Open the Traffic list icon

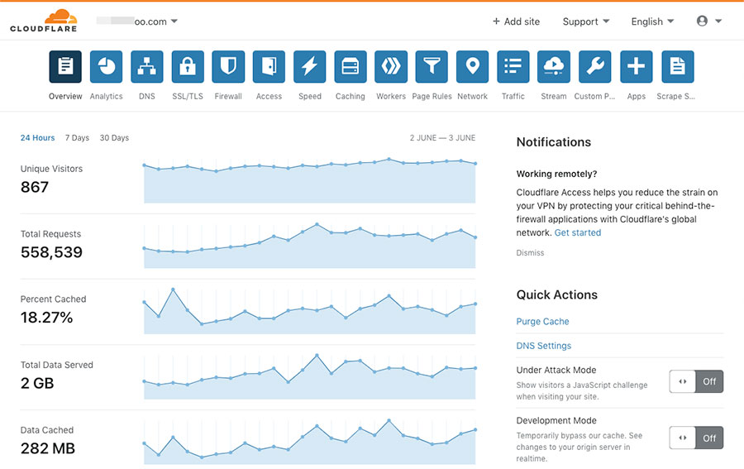pos(513,66)
